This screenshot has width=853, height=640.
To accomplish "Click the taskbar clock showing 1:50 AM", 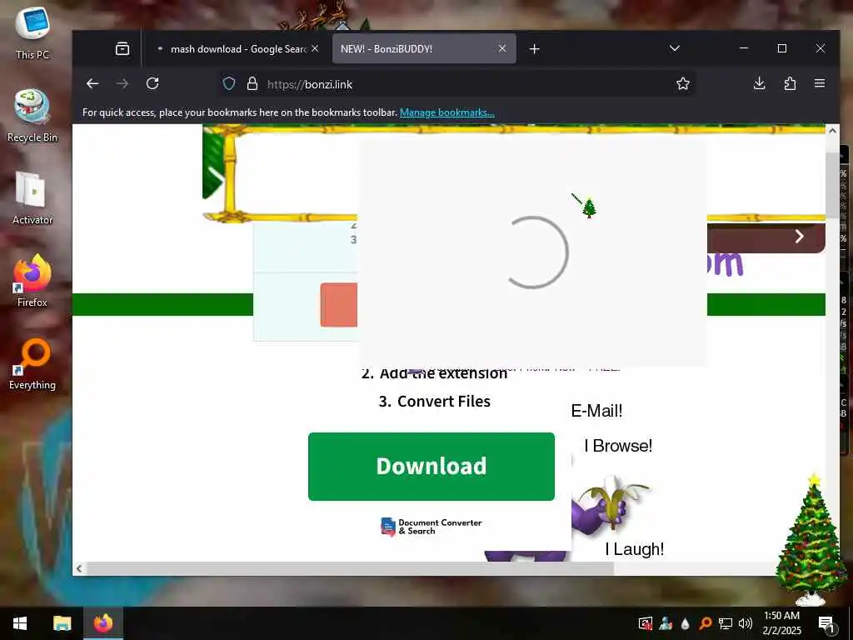I will (x=781, y=623).
